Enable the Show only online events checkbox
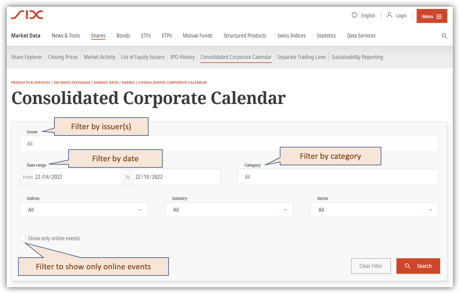Viewport: 460px width, 293px height. [22, 238]
